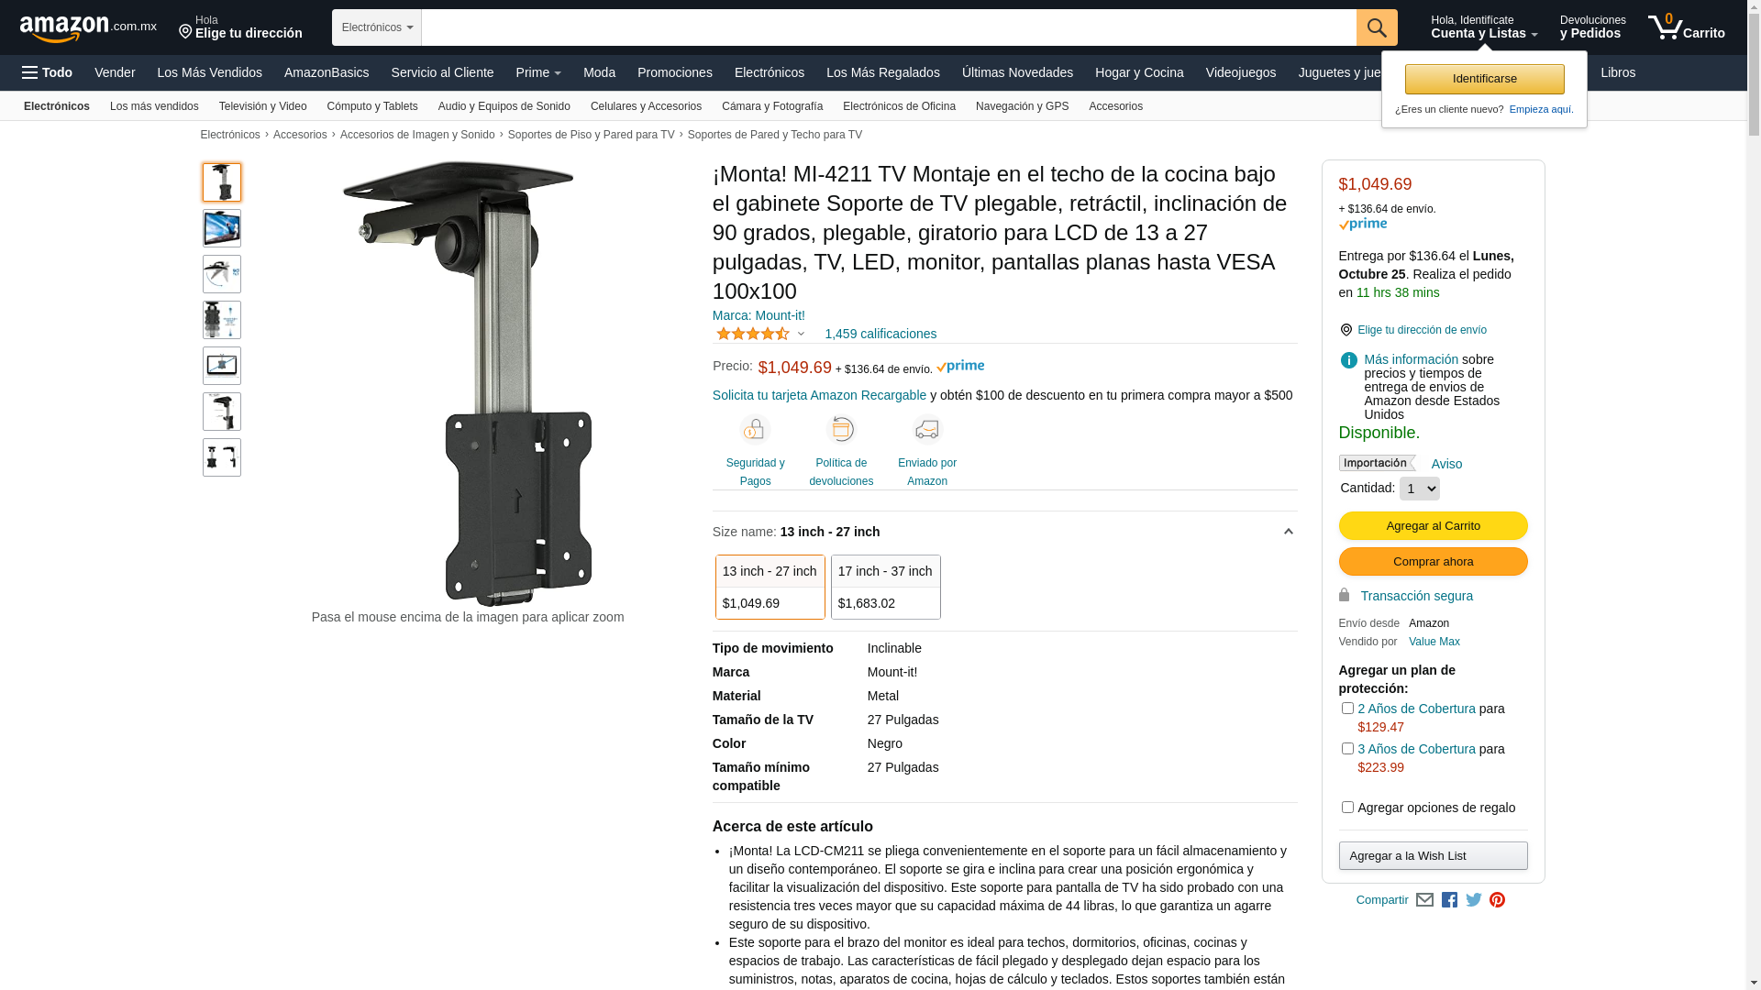Check the 2 Años de Cobertura box
The width and height of the screenshot is (1761, 990).
tap(1347, 709)
